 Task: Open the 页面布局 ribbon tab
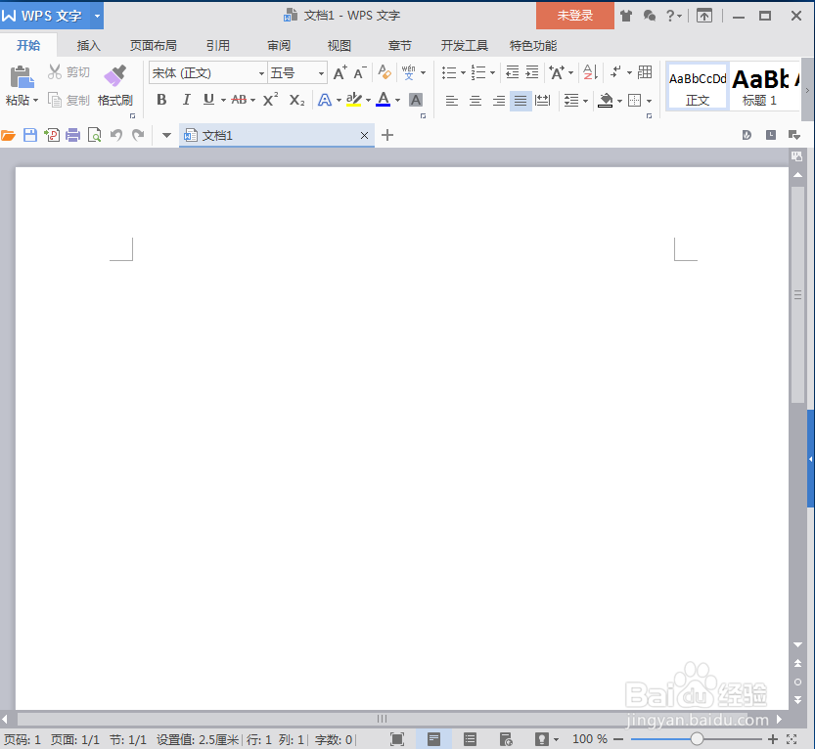click(x=153, y=46)
